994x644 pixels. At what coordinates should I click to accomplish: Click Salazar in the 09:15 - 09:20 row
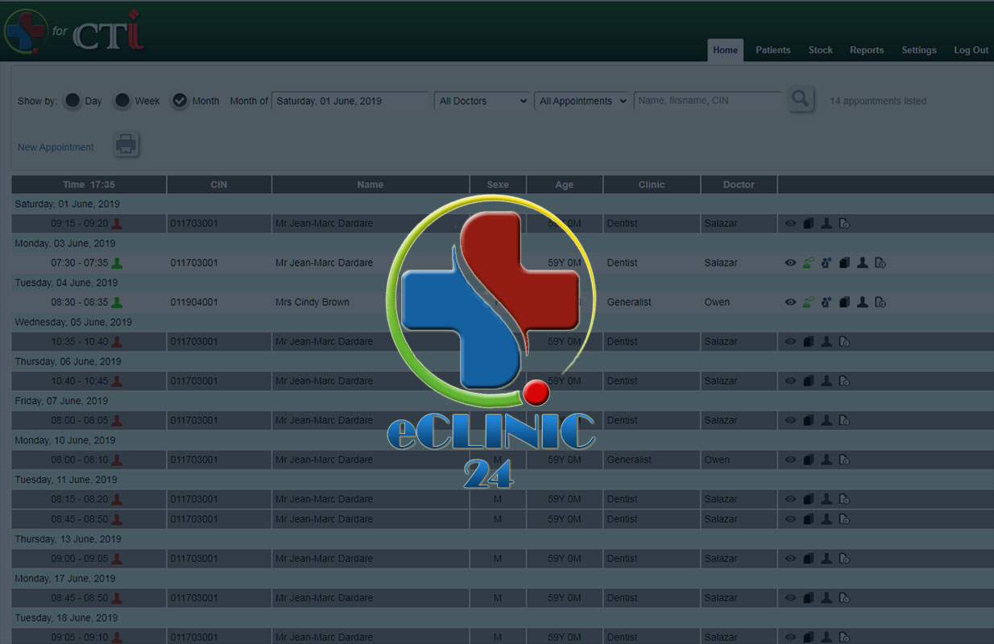[x=721, y=224]
